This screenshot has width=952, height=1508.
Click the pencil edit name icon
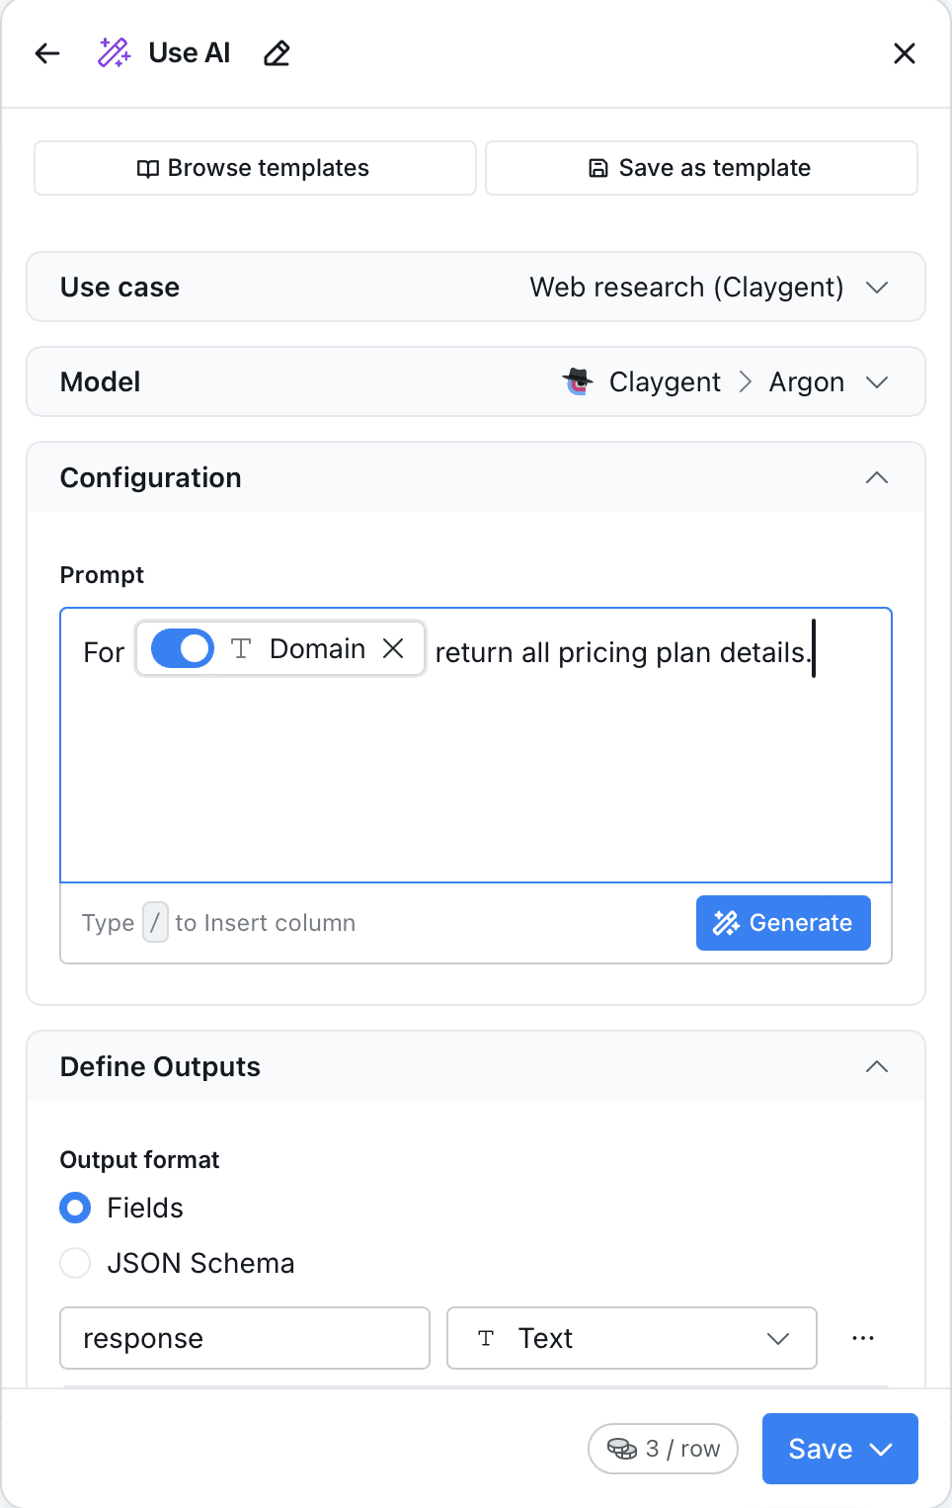278,53
